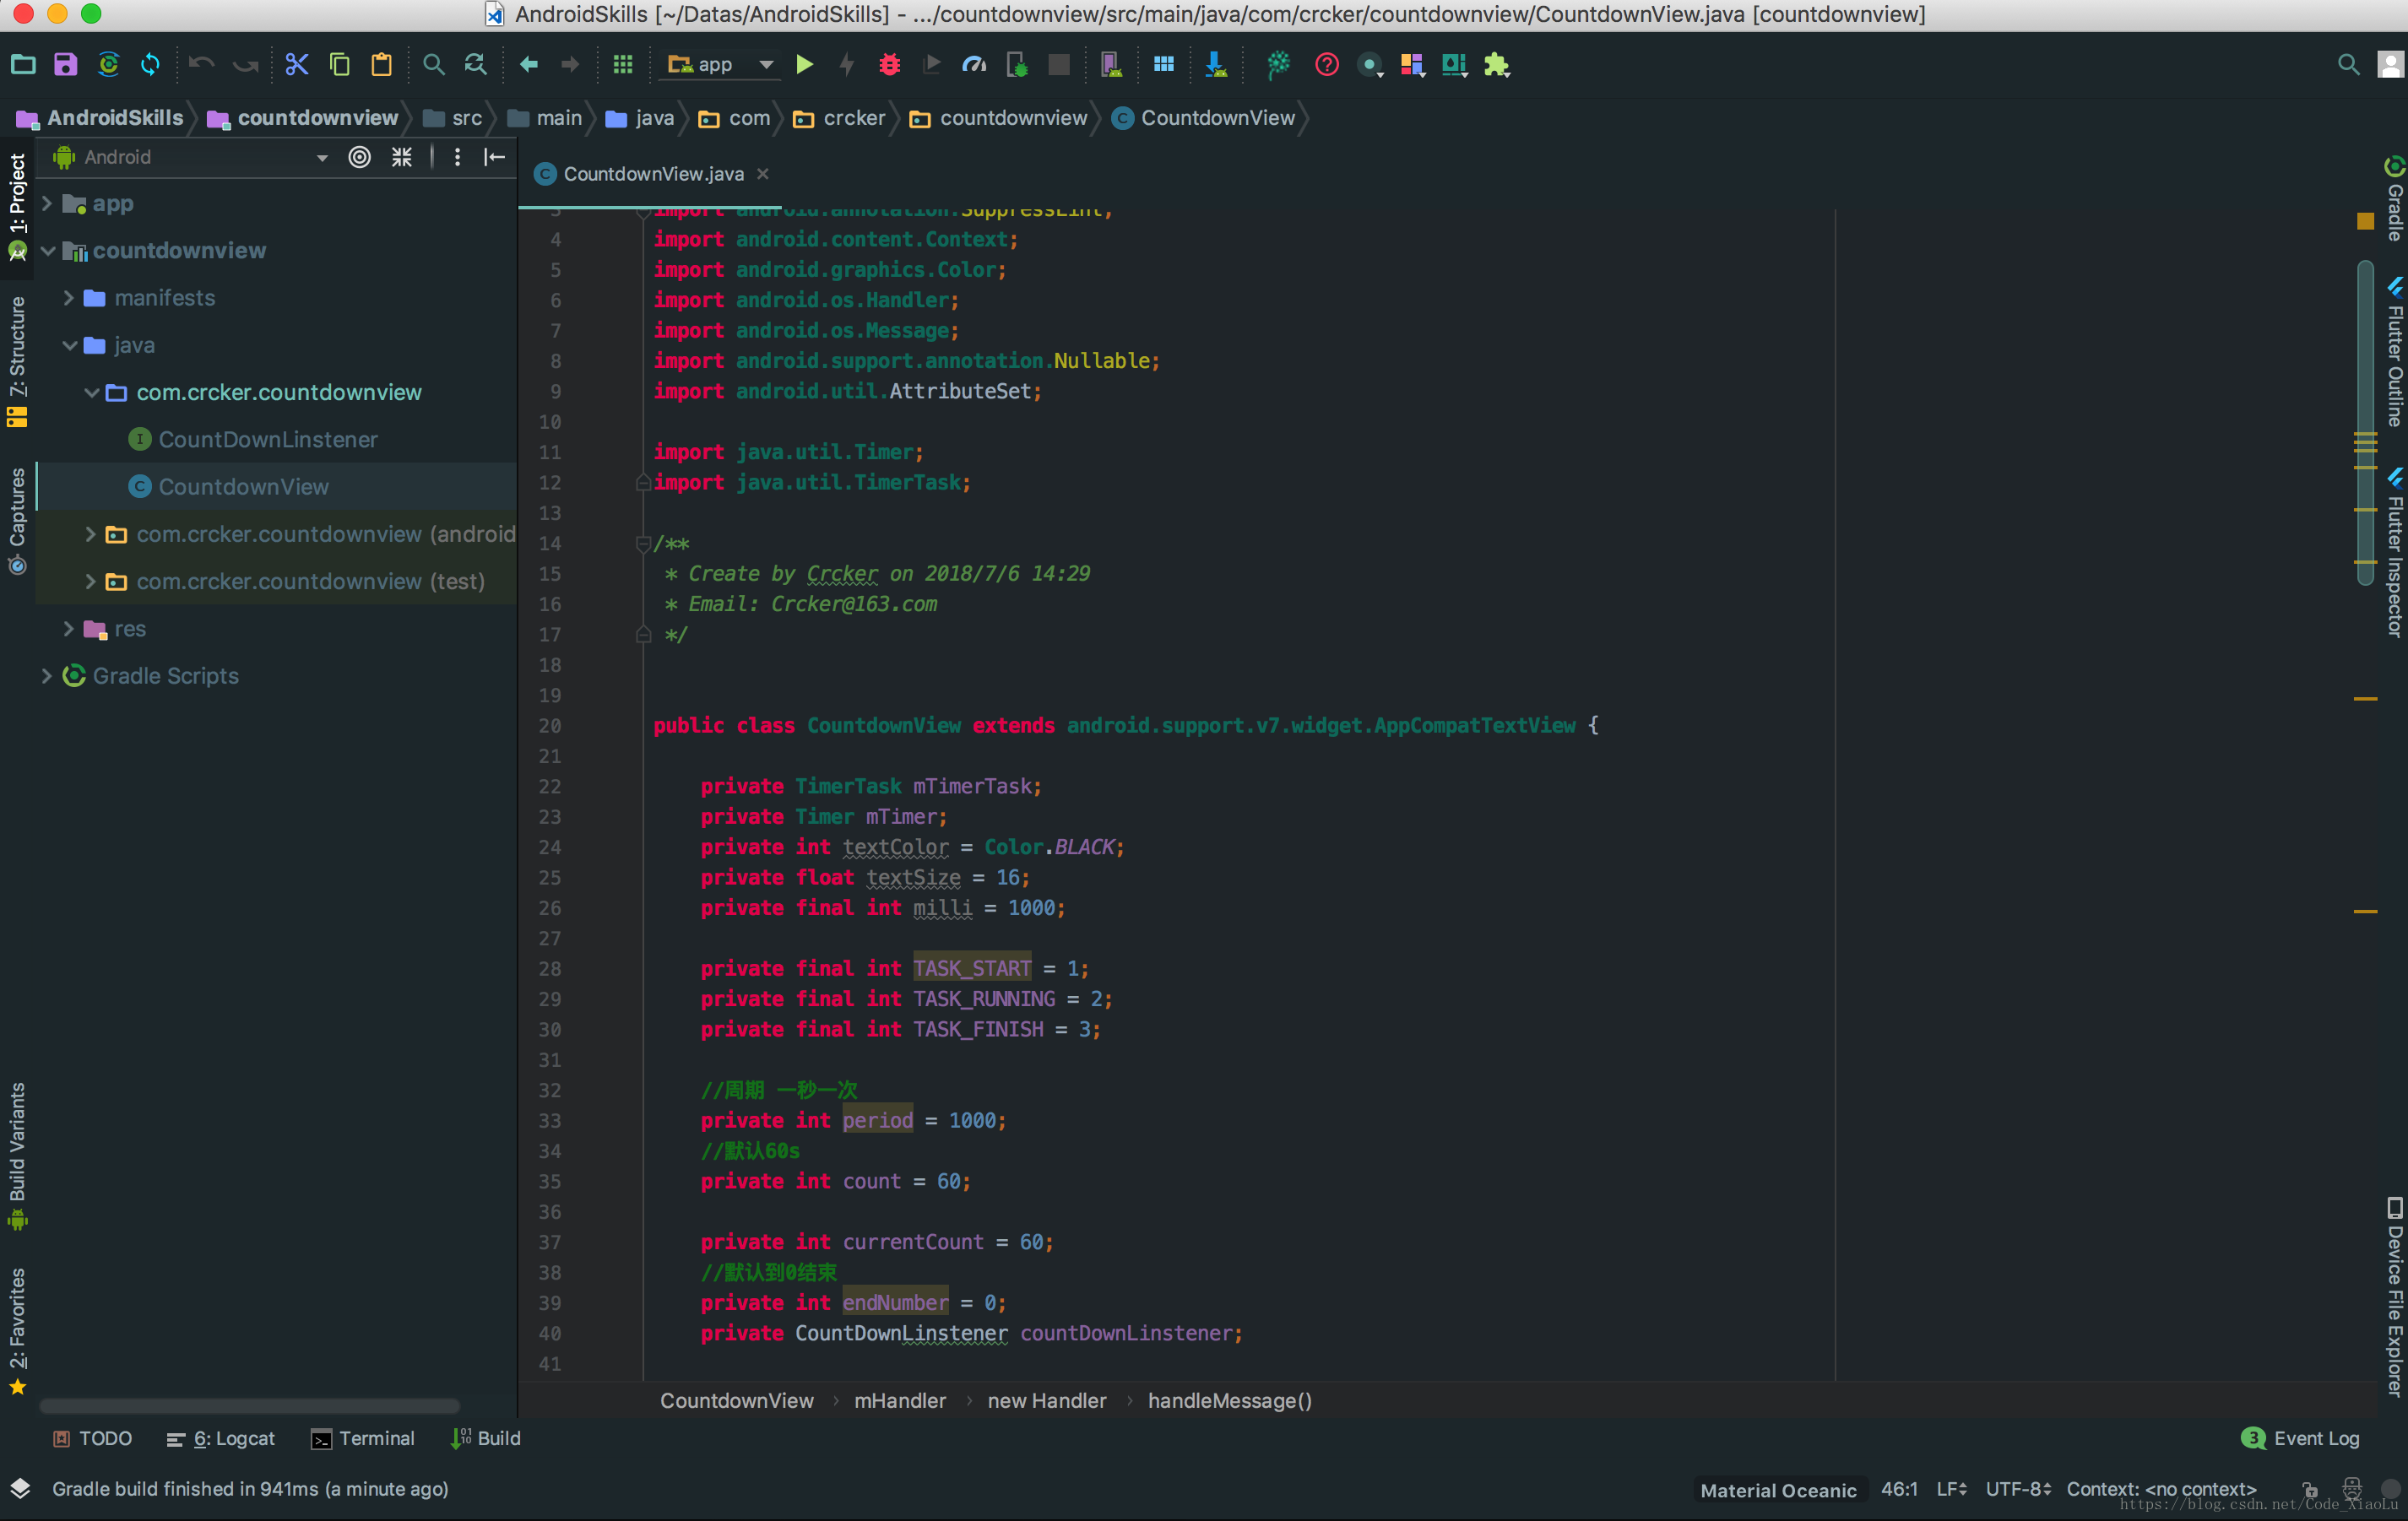Open the Event Log

coord(2302,1438)
